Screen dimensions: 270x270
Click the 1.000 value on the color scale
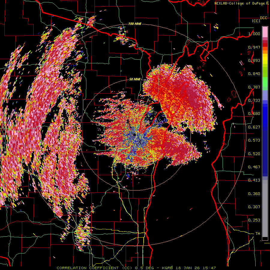(254, 34)
